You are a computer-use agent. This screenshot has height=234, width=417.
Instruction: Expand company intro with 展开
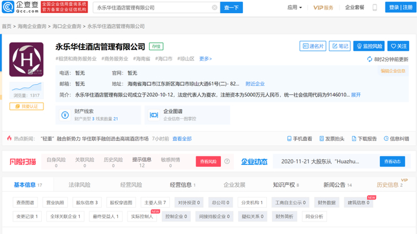tap(356, 95)
